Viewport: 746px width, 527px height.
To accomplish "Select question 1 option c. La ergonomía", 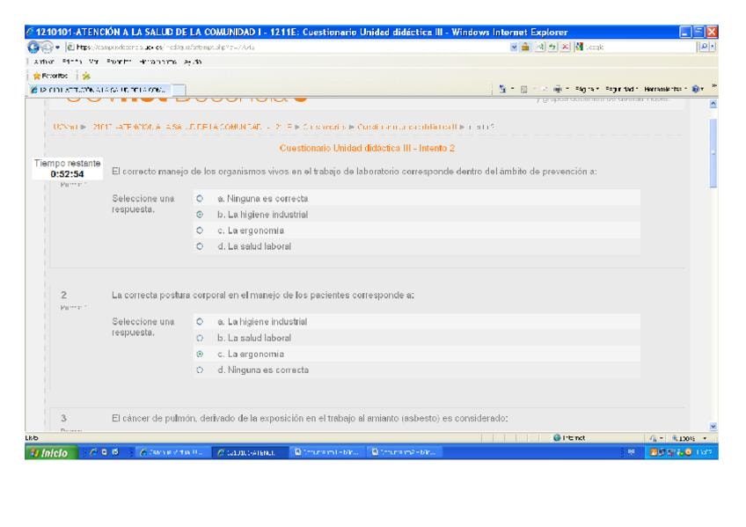I will point(200,231).
